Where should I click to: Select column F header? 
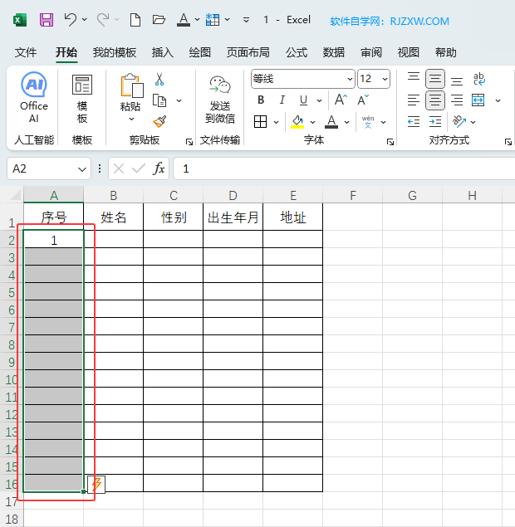pos(352,195)
